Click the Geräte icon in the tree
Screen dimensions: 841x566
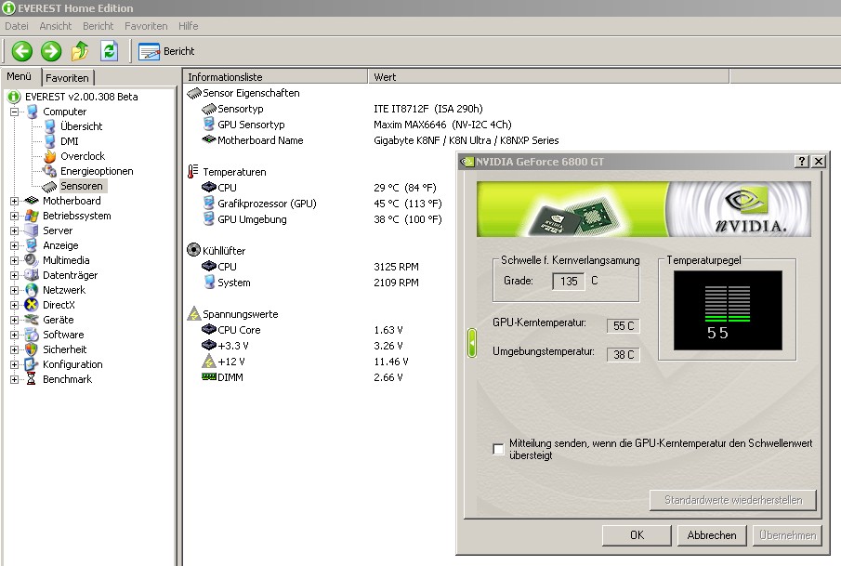pyautogui.click(x=32, y=320)
